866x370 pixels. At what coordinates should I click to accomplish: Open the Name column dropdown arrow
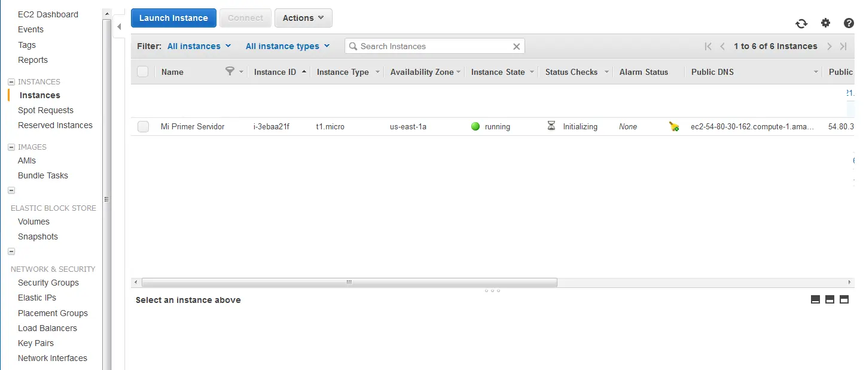click(x=241, y=72)
